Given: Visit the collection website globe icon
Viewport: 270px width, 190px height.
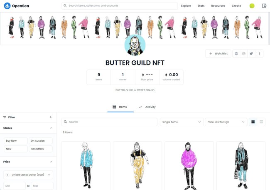Looking at the screenshot, I should 236,54.
